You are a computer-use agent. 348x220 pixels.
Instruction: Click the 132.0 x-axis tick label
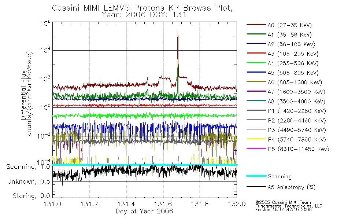[x=237, y=204]
